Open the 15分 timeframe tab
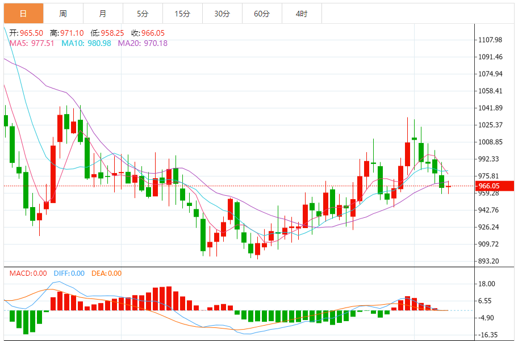 click(182, 14)
